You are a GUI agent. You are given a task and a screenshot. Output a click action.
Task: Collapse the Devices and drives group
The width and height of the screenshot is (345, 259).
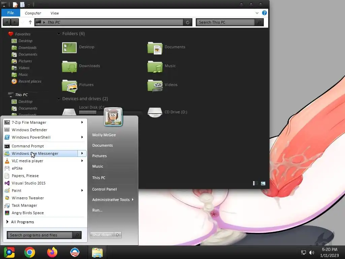[x=59, y=99]
